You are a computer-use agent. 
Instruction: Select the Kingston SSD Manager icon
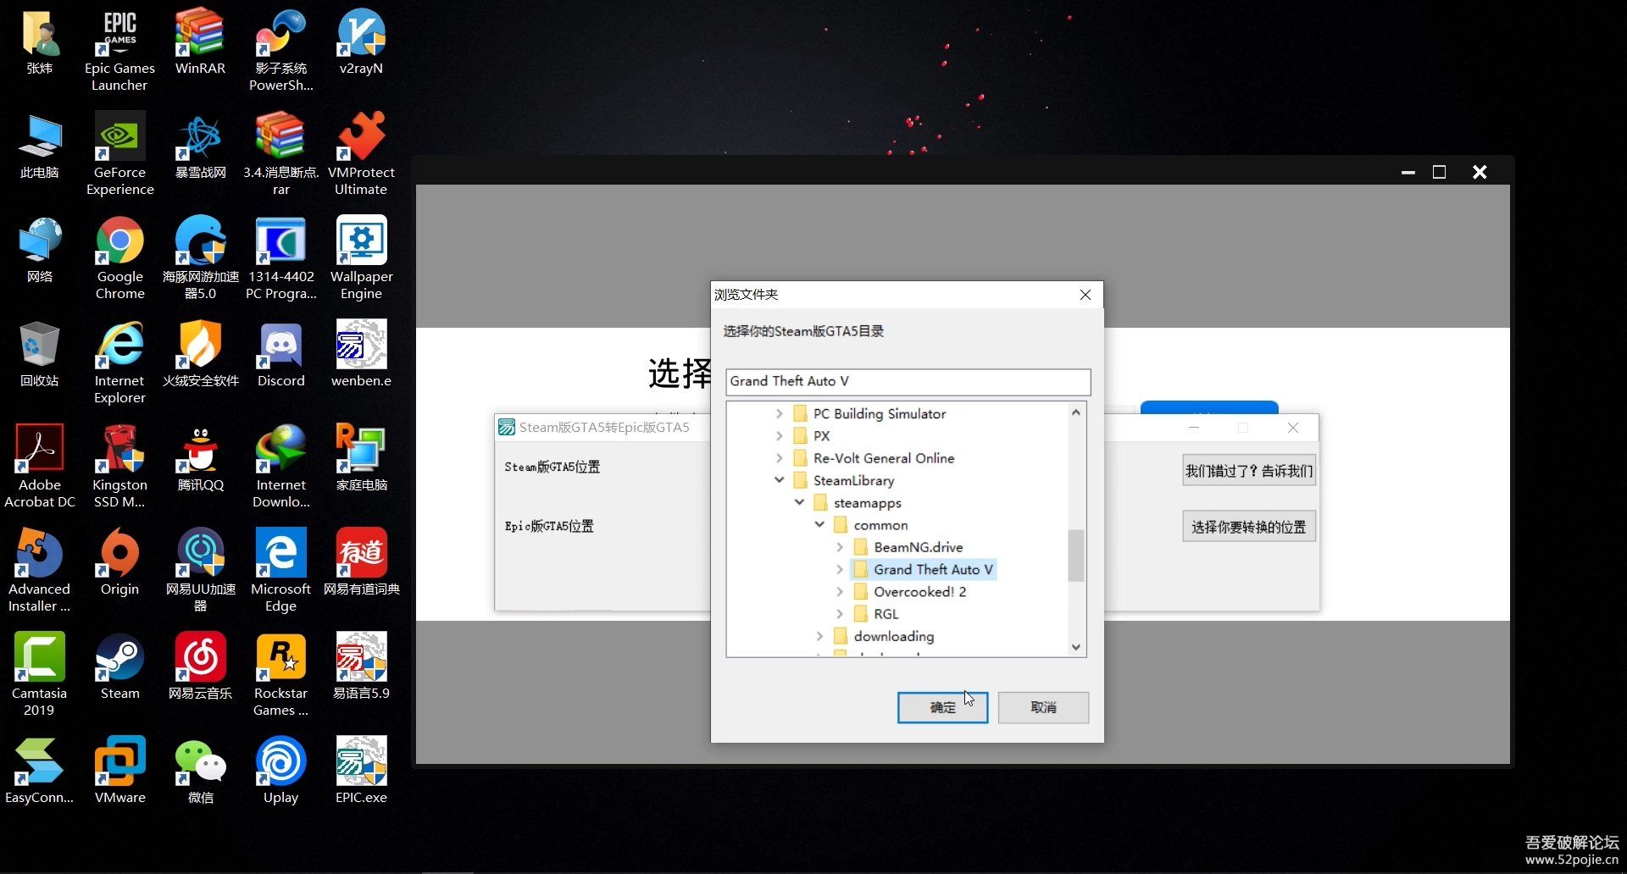click(119, 467)
